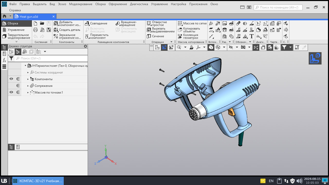Click the Mirror reflection component icon
Image resolution: width=329 pixels, height=185 pixels.
[x=56, y=36]
